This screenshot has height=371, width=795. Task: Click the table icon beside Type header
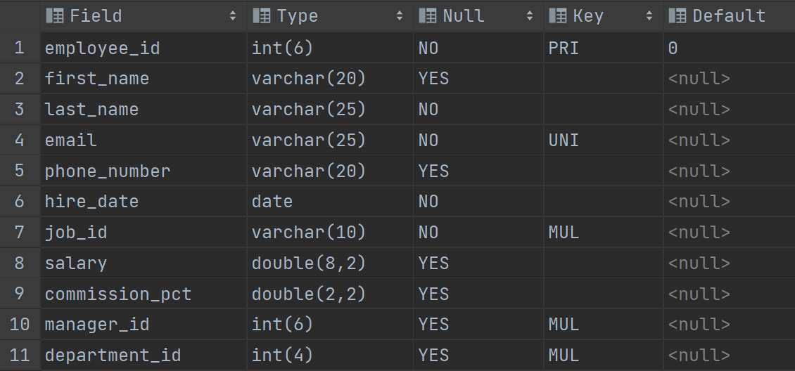pyautogui.click(x=262, y=15)
